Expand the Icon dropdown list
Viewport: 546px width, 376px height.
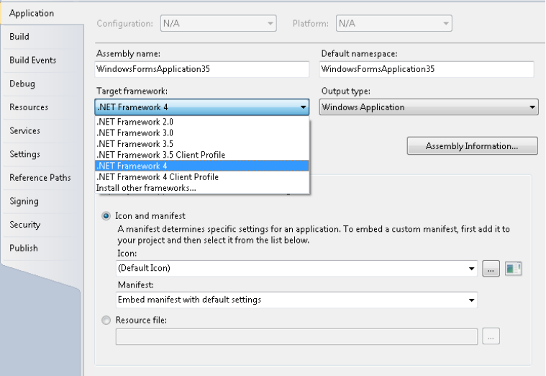click(471, 269)
